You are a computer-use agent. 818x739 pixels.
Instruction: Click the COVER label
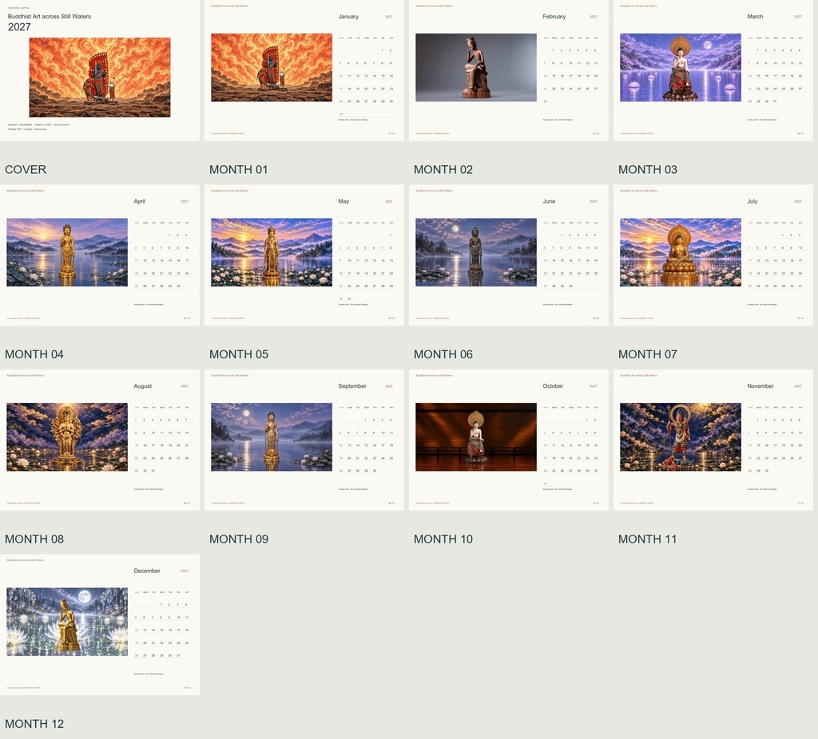click(x=26, y=169)
